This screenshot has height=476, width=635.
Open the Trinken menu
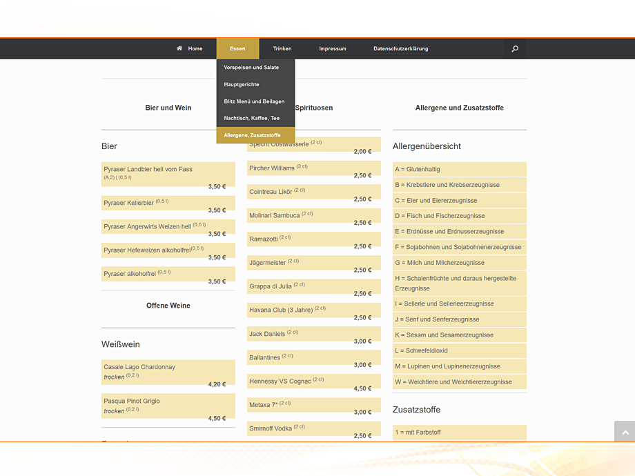pos(282,48)
